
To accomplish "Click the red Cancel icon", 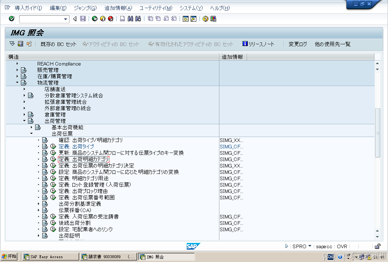I will pos(111,19).
